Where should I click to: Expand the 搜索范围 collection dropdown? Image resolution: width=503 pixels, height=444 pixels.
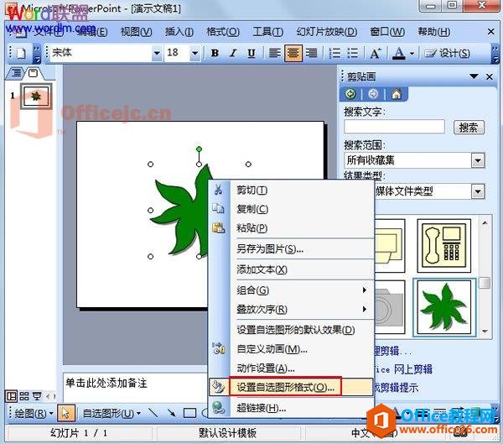point(478,159)
